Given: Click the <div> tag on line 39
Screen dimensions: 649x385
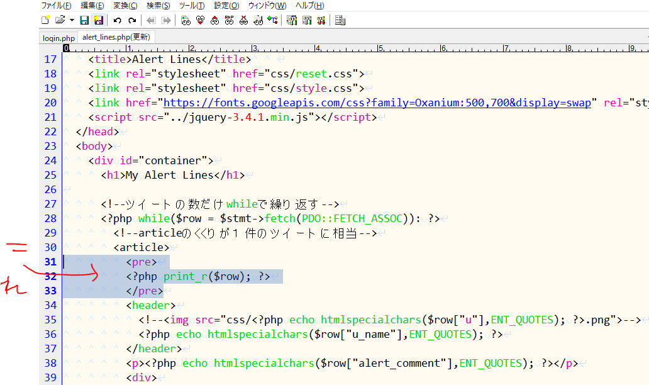Looking at the screenshot, I should click(141, 377).
